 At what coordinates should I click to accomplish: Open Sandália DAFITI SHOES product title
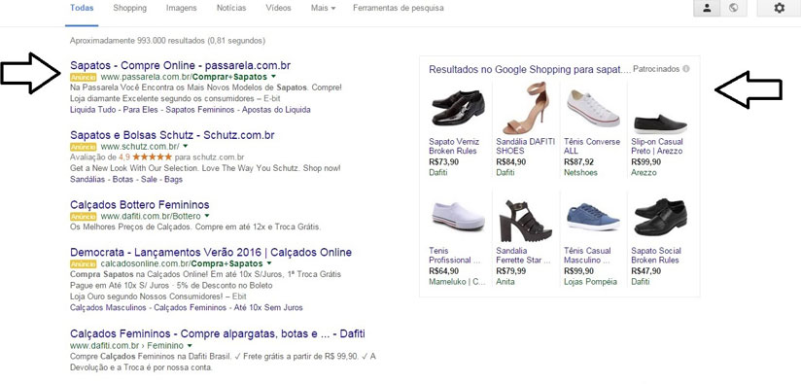coord(525,147)
